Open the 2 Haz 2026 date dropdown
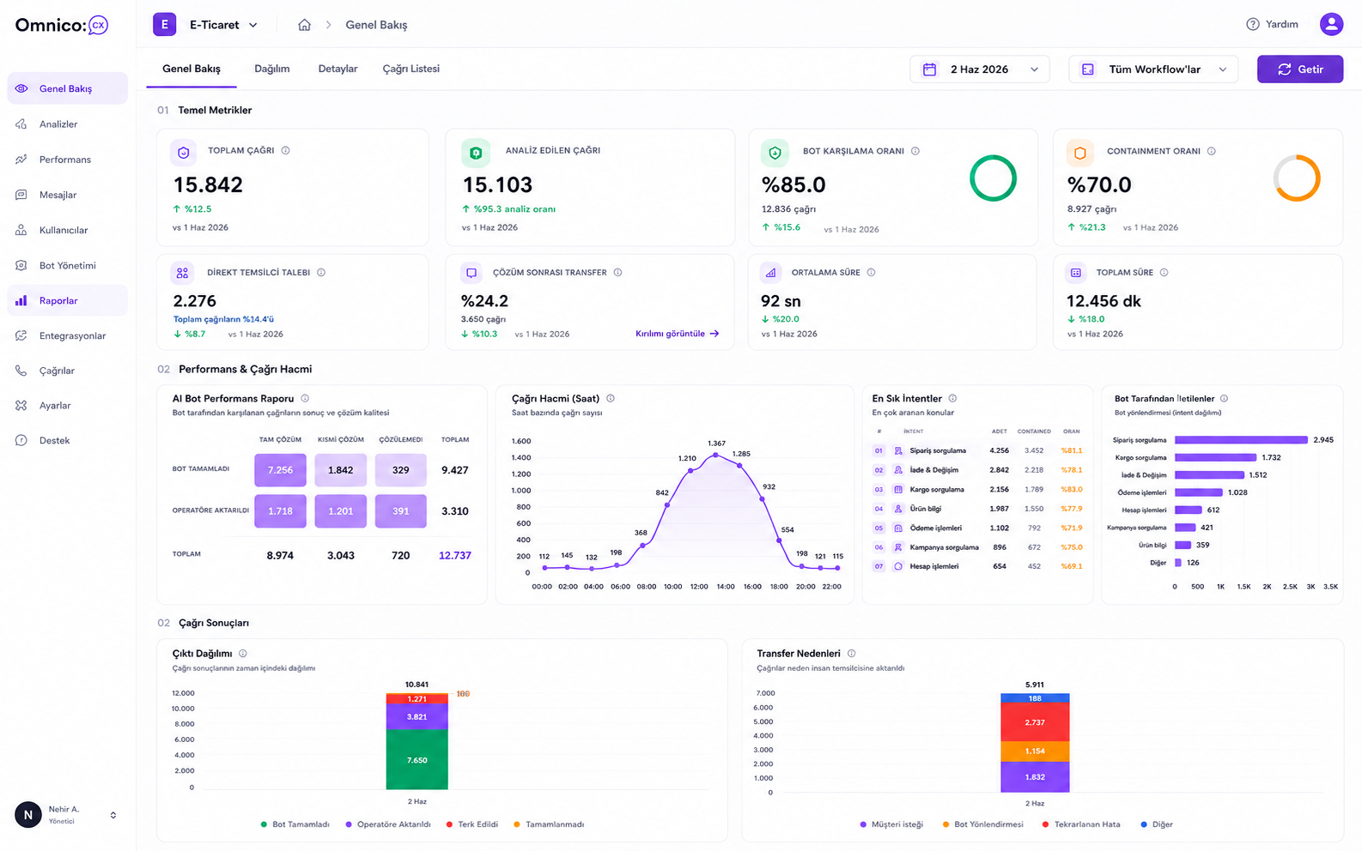Image resolution: width=1362 pixels, height=851 pixels. pyautogui.click(x=979, y=69)
